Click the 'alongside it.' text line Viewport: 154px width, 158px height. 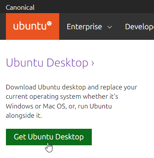tap(24, 116)
